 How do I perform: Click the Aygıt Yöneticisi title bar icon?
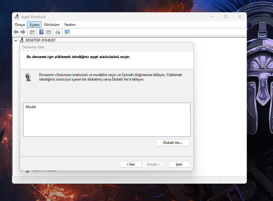pyautogui.click(x=17, y=17)
